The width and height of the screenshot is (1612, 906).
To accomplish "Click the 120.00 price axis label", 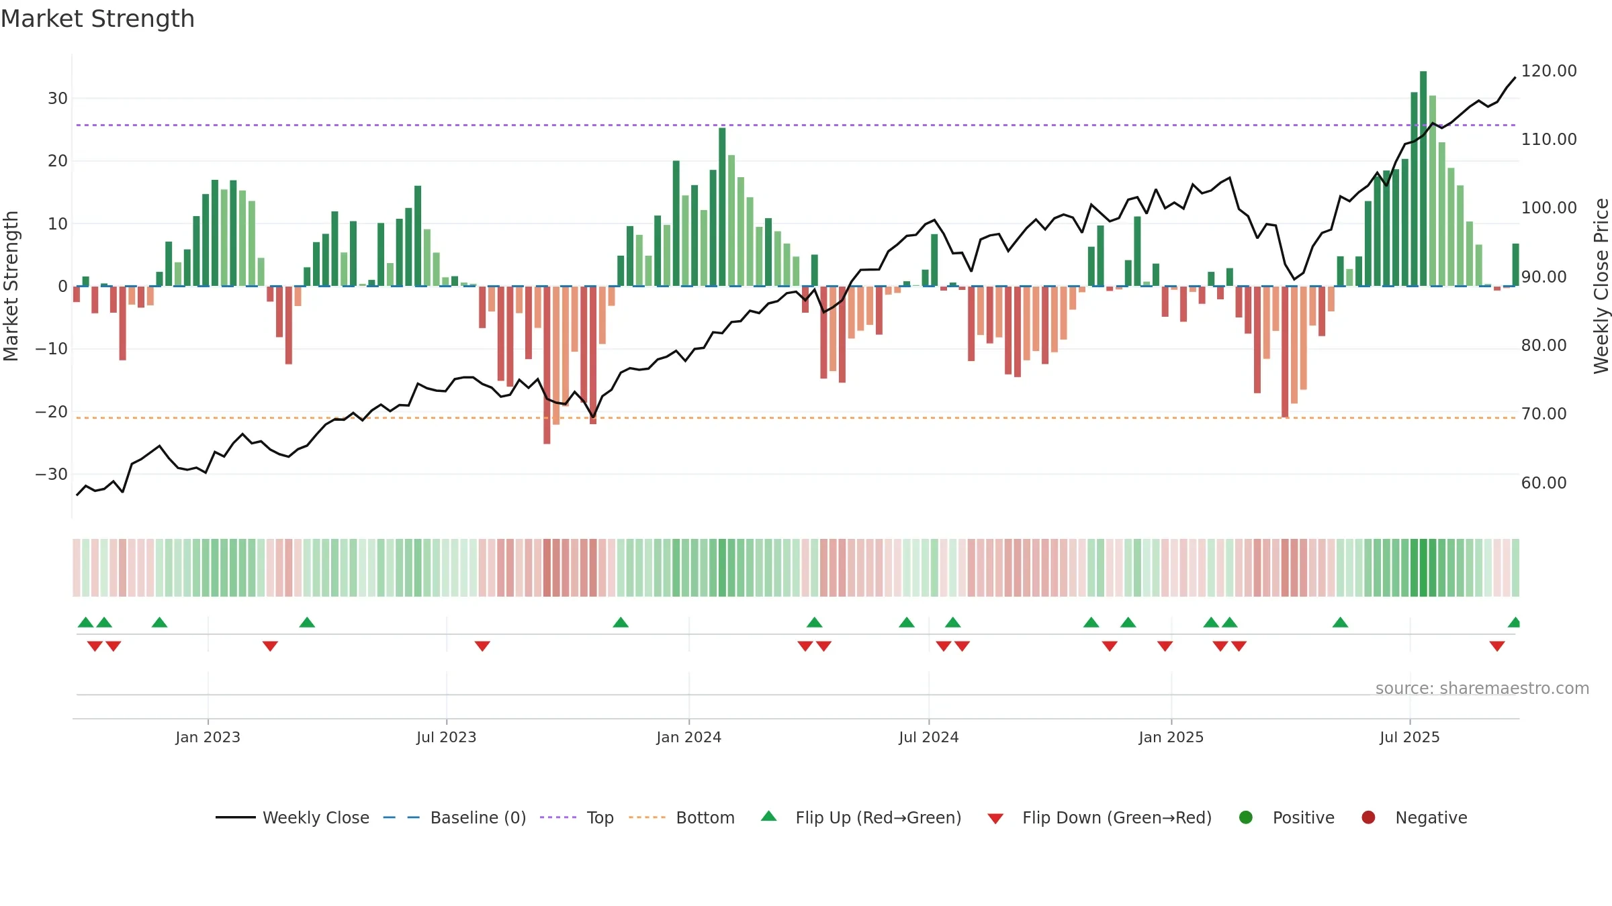I will tap(1549, 70).
